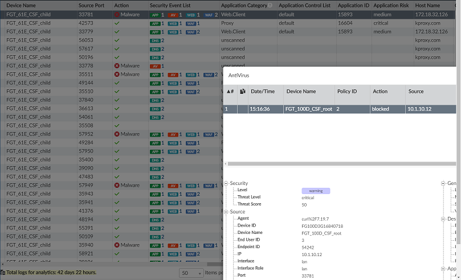461x280 pixels.
Task: Collapse the Source tree section
Action: tap(226, 212)
